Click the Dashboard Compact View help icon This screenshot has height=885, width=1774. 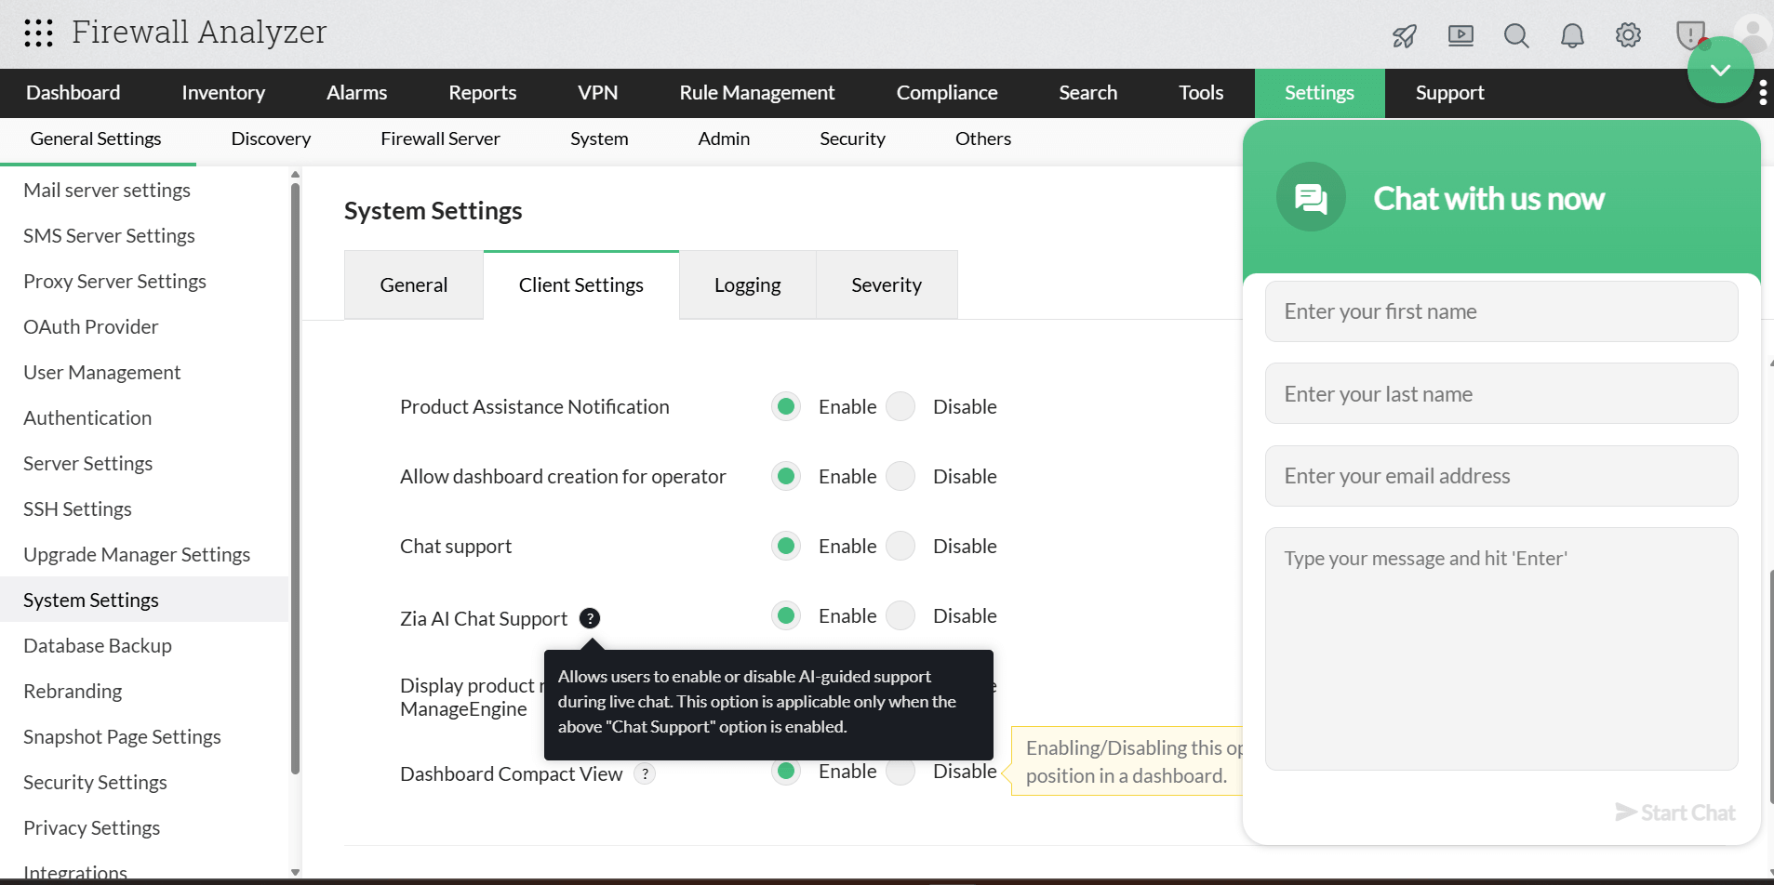click(645, 773)
